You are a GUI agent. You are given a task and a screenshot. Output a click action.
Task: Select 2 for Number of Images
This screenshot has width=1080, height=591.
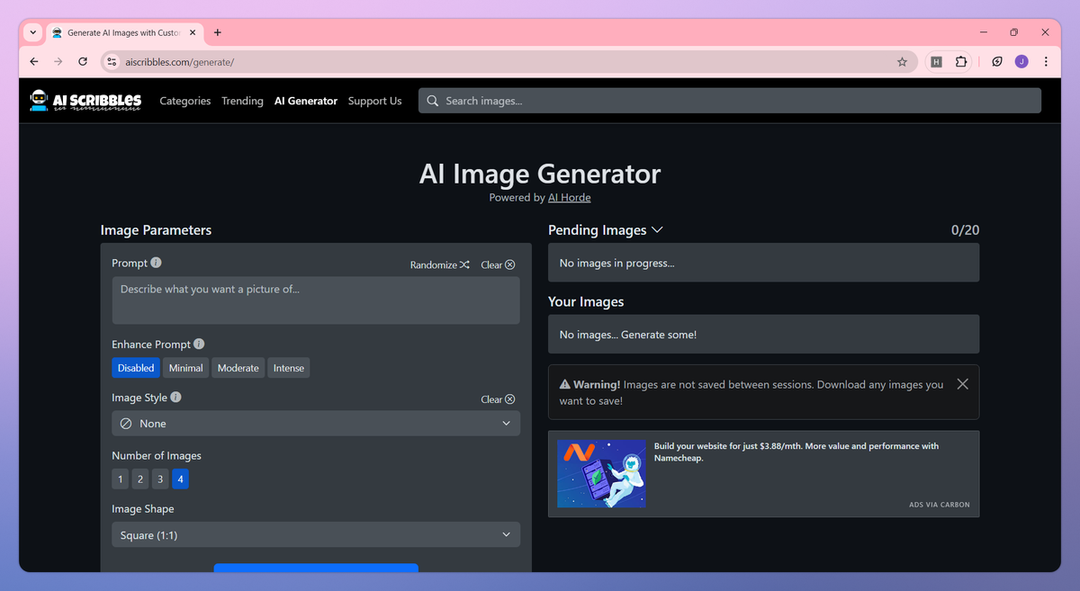[139, 479]
